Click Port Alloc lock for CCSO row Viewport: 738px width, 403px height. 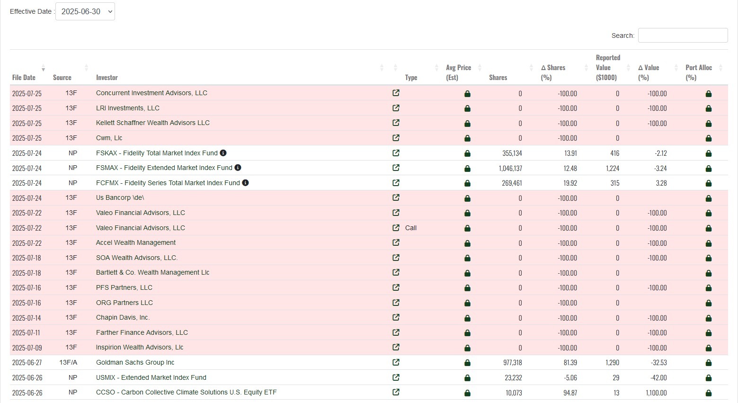click(709, 393)
